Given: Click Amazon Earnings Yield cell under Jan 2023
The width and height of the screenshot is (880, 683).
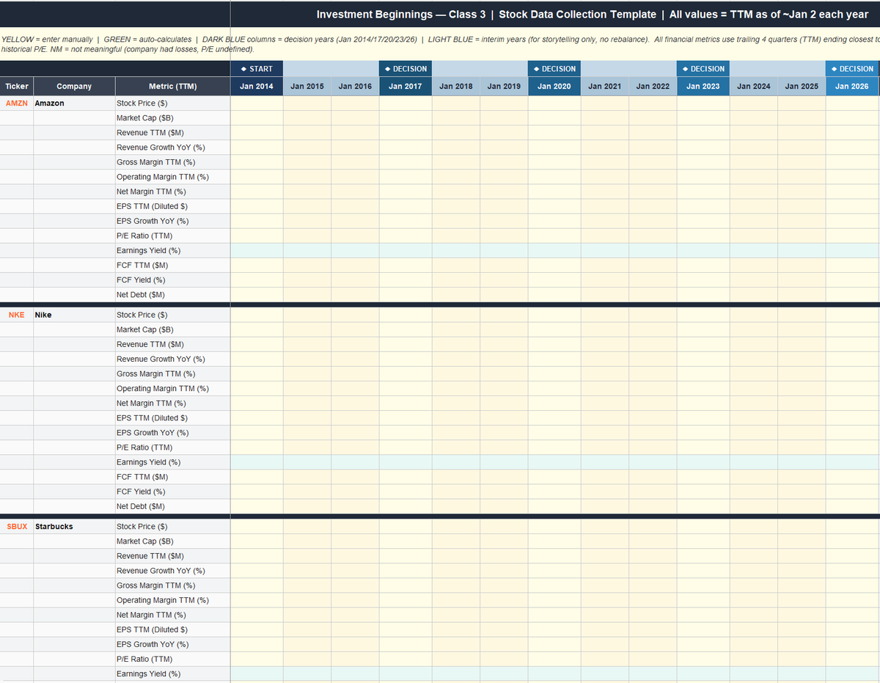Looking at the screenshot, I should tap(703, 250).
